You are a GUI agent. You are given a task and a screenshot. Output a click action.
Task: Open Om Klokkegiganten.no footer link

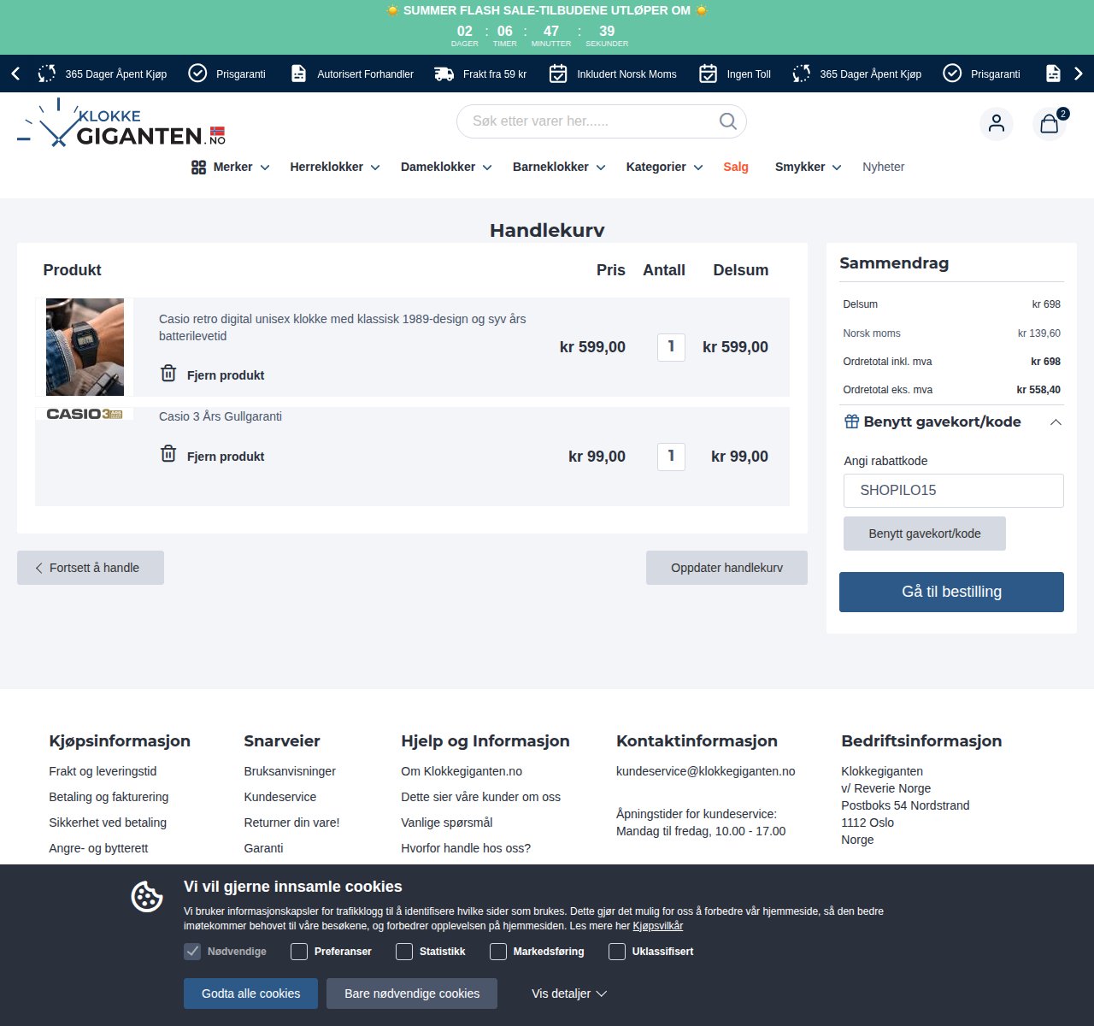[462, 771]
